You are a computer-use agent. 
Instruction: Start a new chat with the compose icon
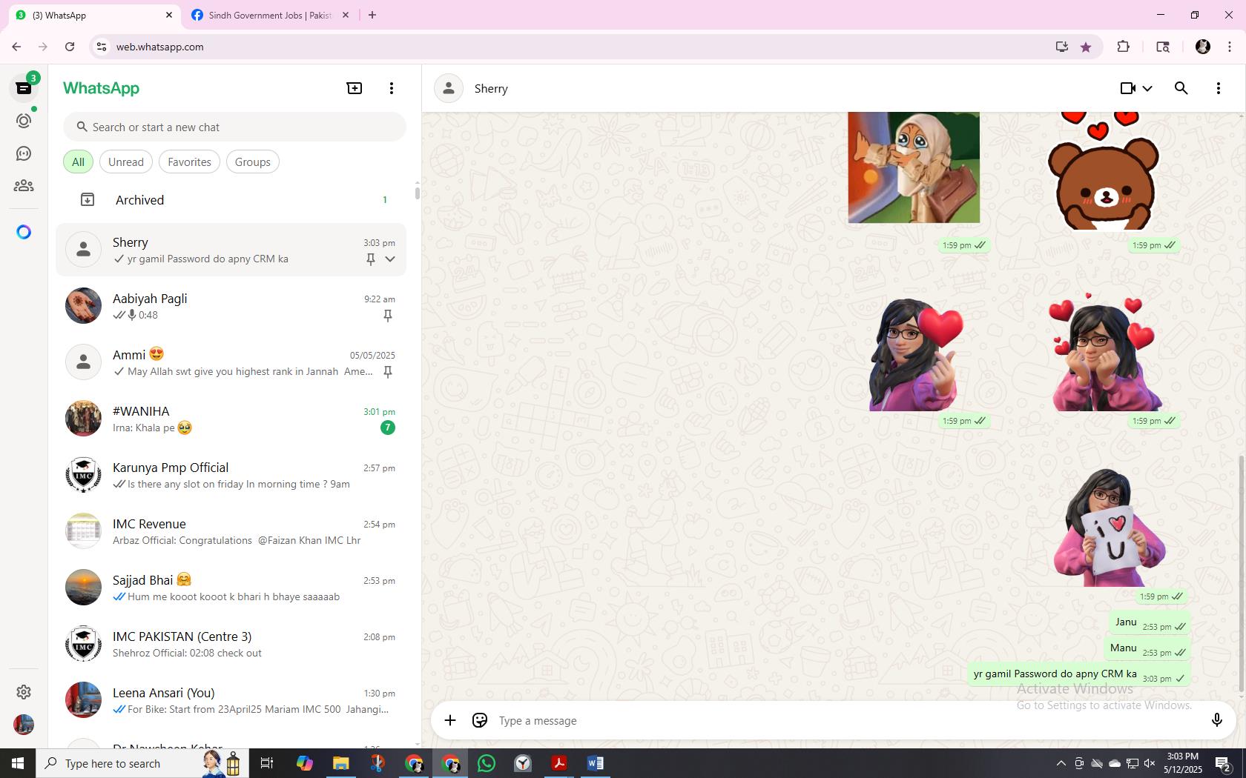tap(355, 88)
